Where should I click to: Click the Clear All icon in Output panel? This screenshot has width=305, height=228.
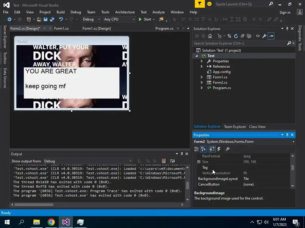(x=164, y=161)
